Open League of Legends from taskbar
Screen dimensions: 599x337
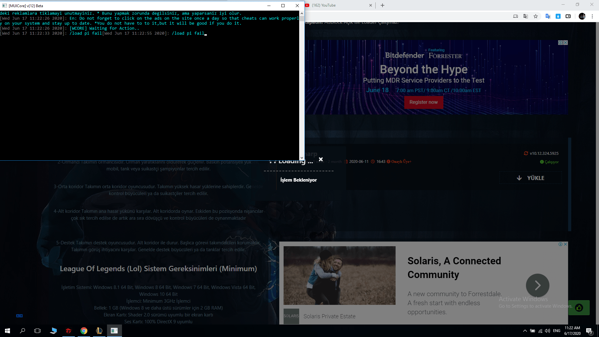pyautogui.click(x=99, y=331)
